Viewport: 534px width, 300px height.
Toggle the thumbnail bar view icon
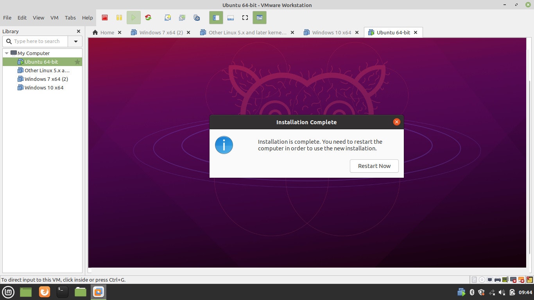click(x=231, y=18)
